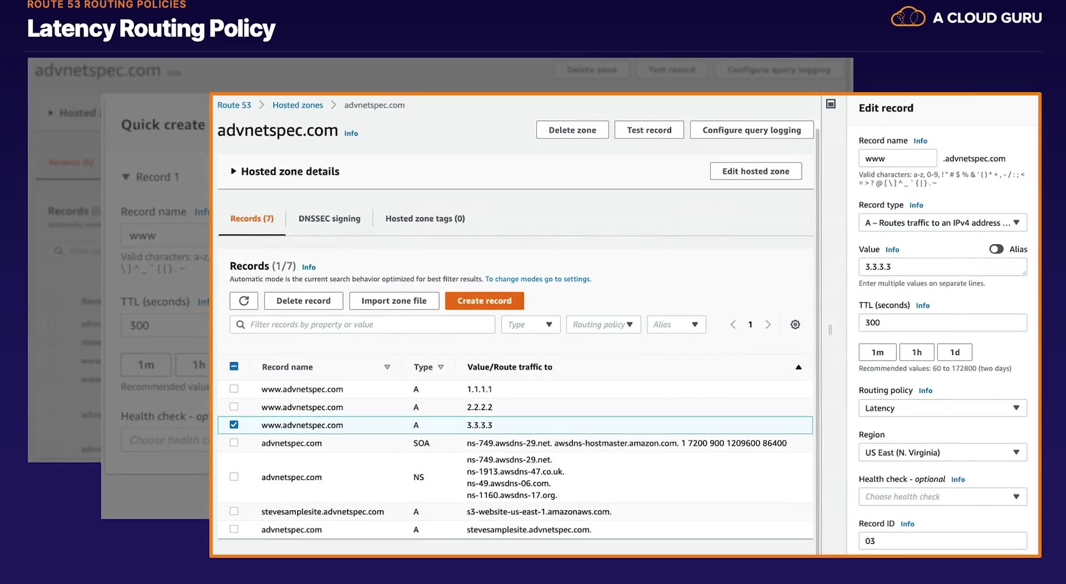1066x584 pixels.
Task: Check the record with value 2.2.2.2
Action: [x=234, y=407]
